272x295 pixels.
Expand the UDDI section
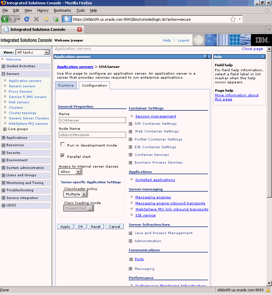tap(3, 205)
